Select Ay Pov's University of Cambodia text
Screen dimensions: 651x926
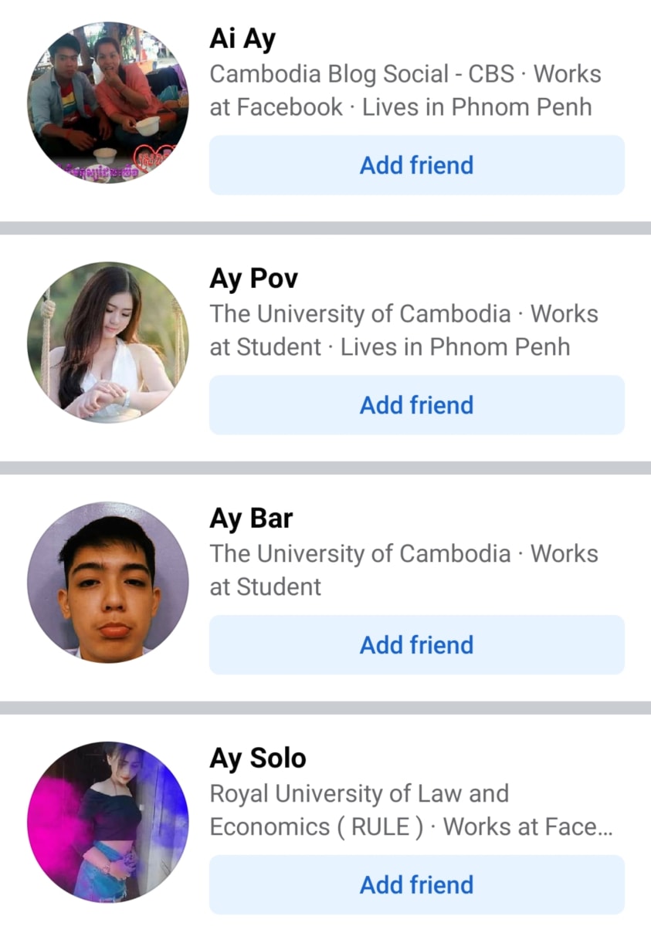[361, 314]
